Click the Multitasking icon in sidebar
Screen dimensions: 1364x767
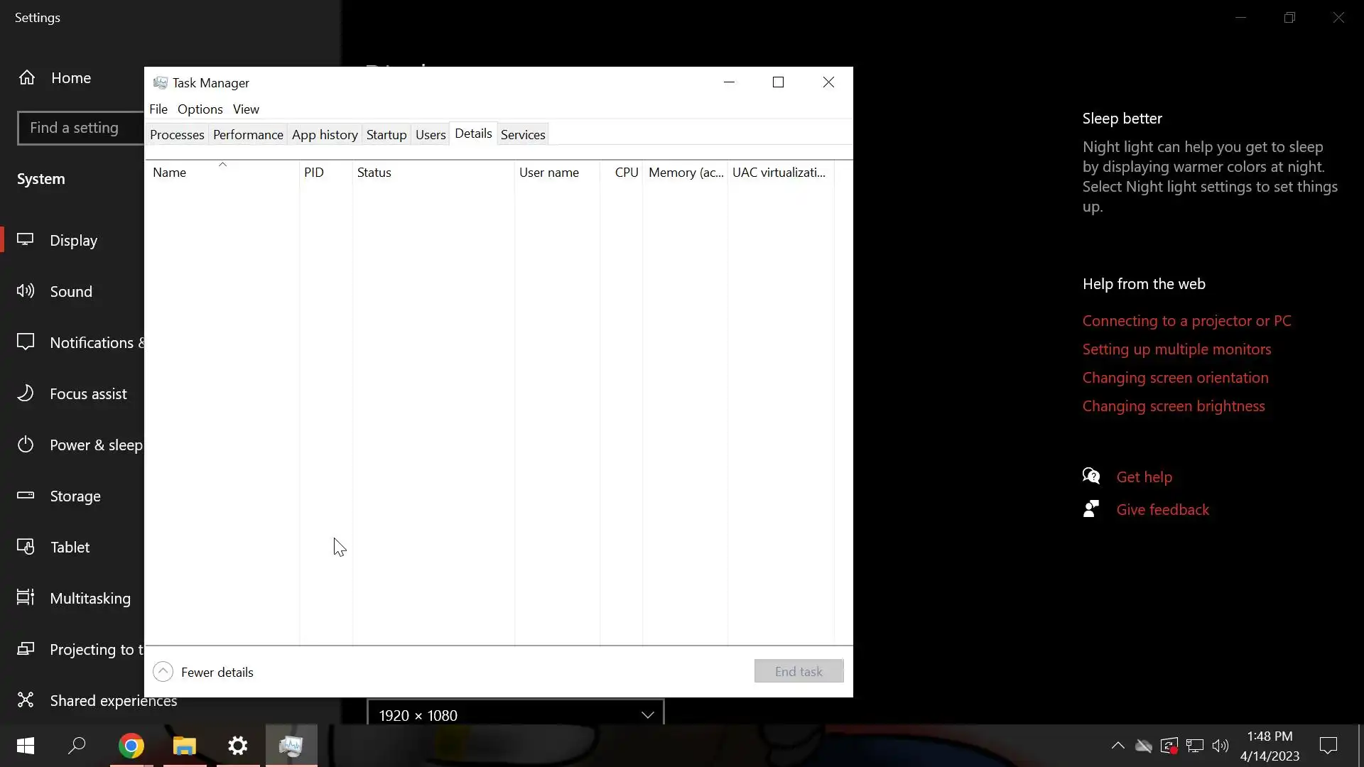point(26,597)
